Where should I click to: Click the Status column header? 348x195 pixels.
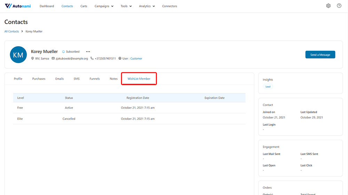click(69, 98)
